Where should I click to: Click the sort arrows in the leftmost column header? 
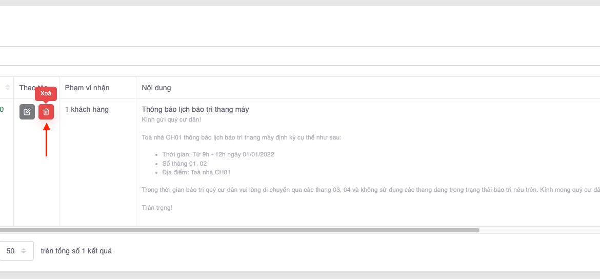click(8, 88)
